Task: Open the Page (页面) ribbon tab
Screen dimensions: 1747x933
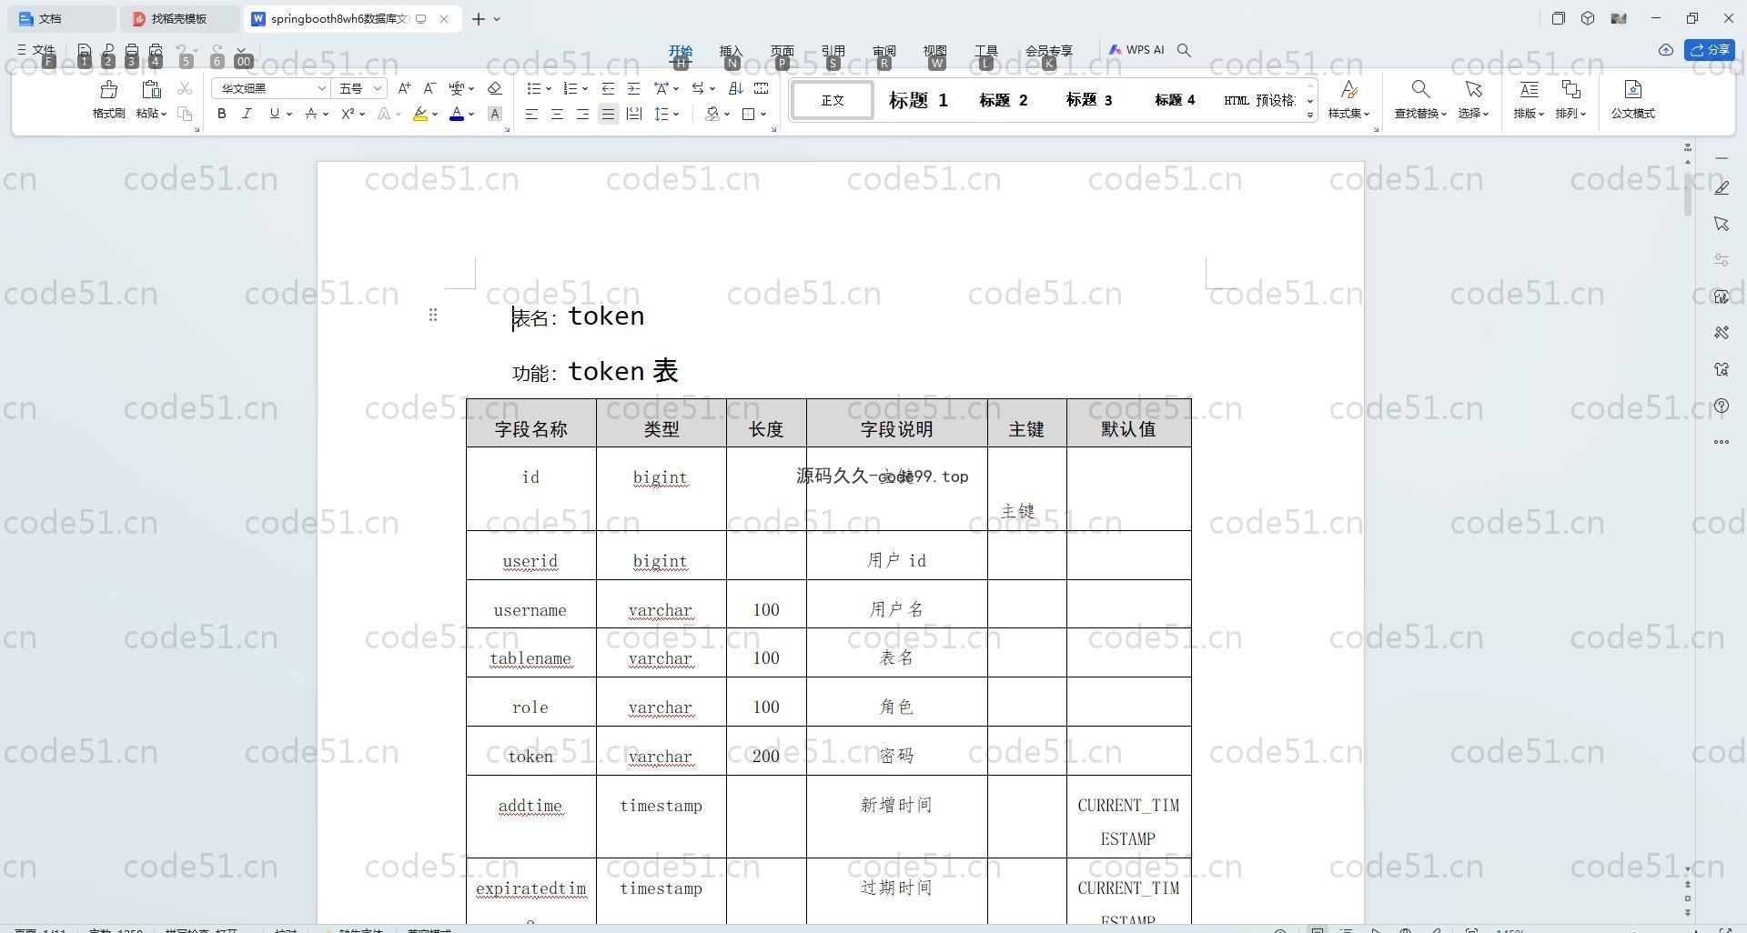Action: (782, 51)
